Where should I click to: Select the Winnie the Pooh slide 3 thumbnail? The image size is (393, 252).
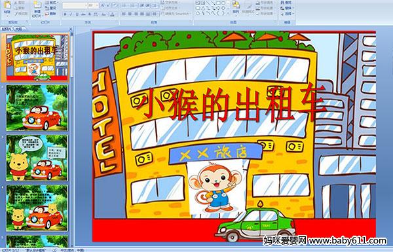(x=37, y=158)
